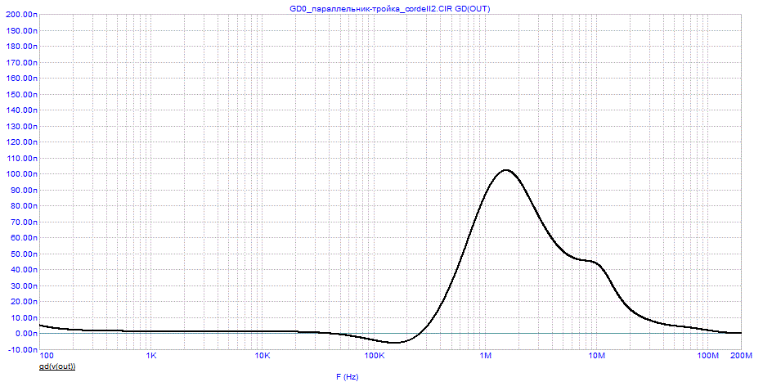Click the 150.00n y-axis value

point(21,94)
